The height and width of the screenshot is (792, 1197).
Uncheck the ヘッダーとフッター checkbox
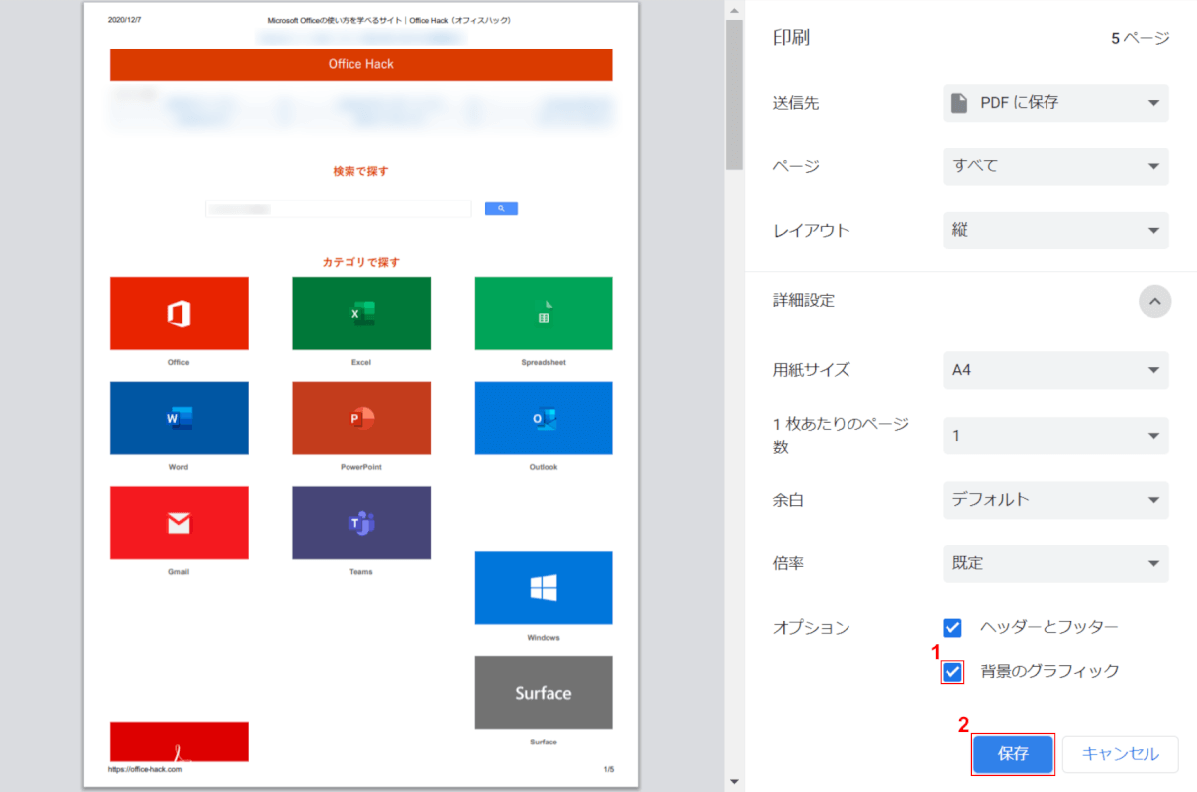click(952, 627)
